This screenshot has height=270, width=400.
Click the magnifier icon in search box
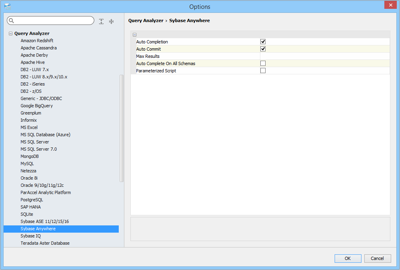(x=11, y=20)
